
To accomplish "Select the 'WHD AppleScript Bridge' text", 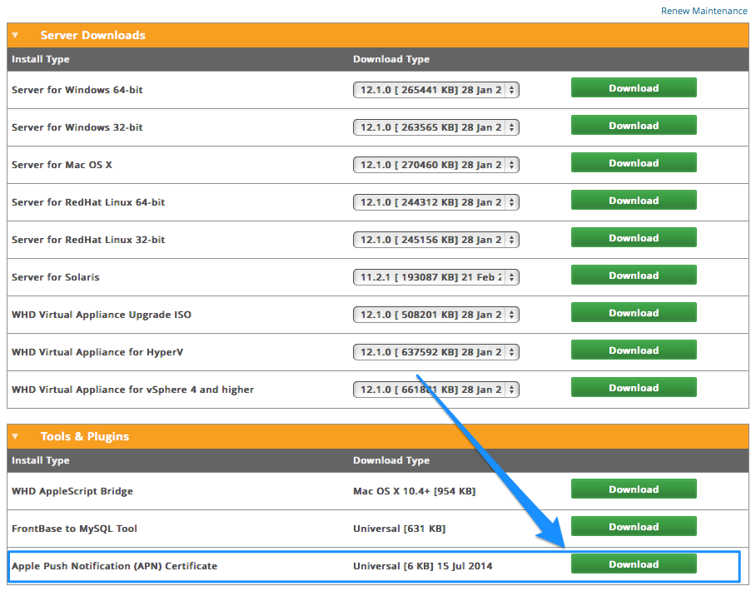I will coord(72,491).
